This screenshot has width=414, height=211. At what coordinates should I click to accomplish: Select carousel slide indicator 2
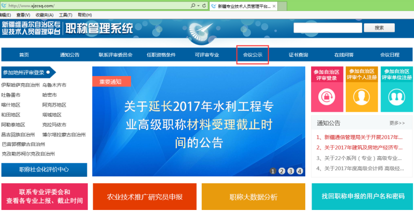pos(282,171)
